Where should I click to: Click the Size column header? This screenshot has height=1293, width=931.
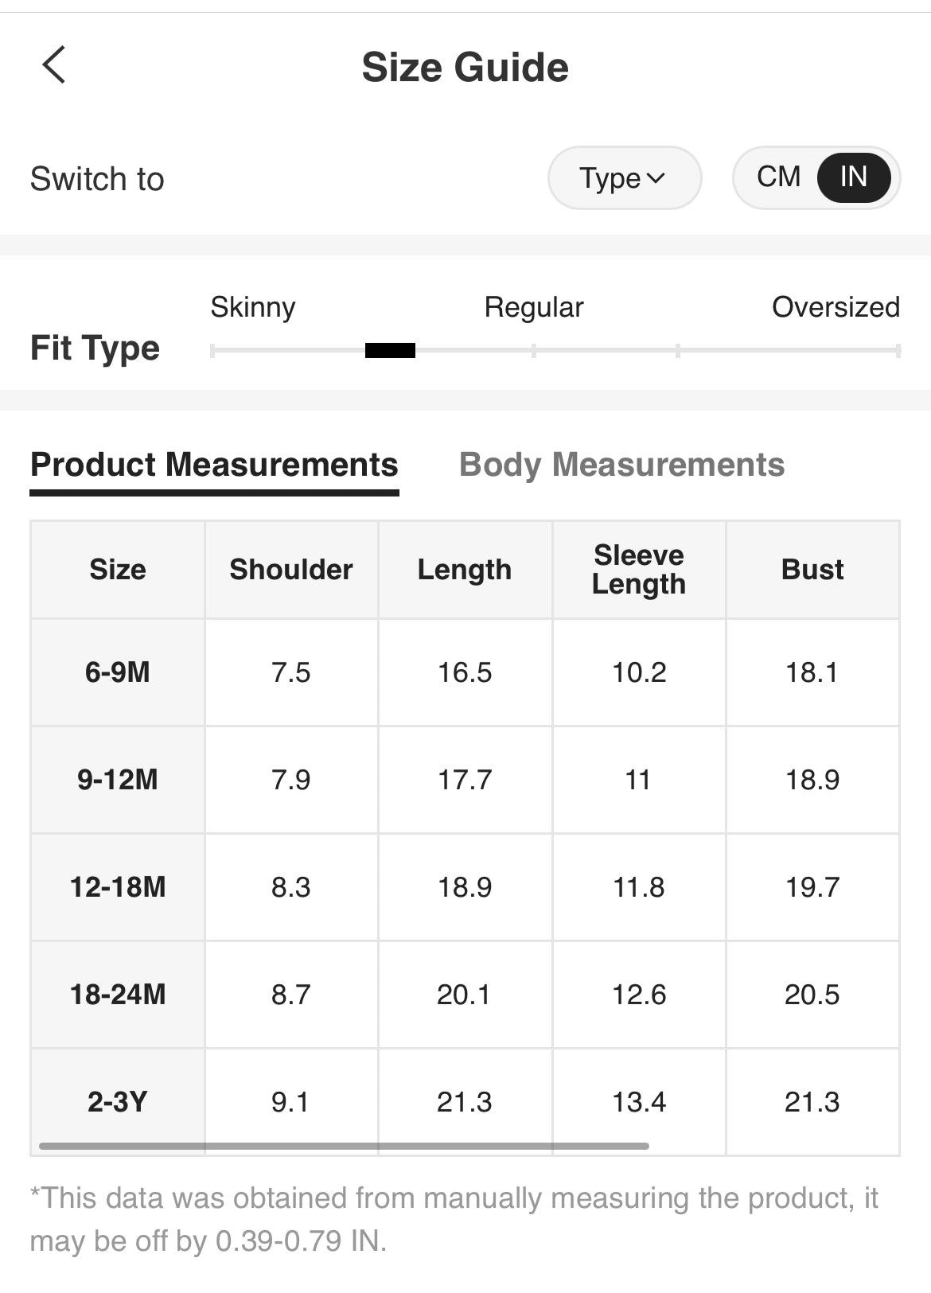pos(118,570)
